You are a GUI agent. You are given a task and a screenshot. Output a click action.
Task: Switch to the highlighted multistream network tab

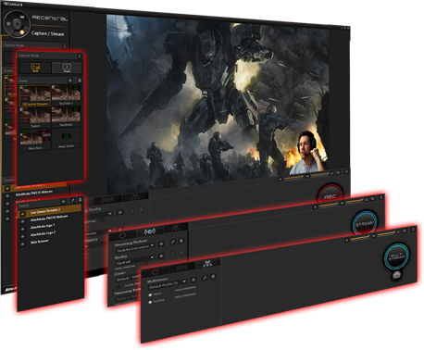[207, 263]
